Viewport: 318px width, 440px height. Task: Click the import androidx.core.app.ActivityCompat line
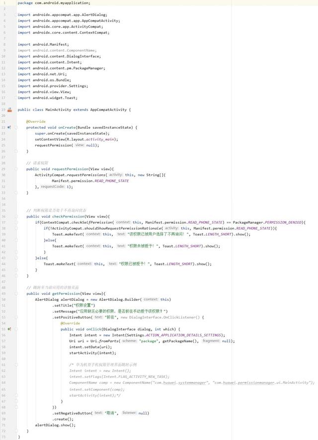[60, 27]
